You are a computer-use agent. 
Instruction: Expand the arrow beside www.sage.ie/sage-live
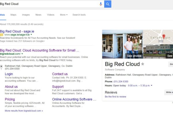coord(31,35)
